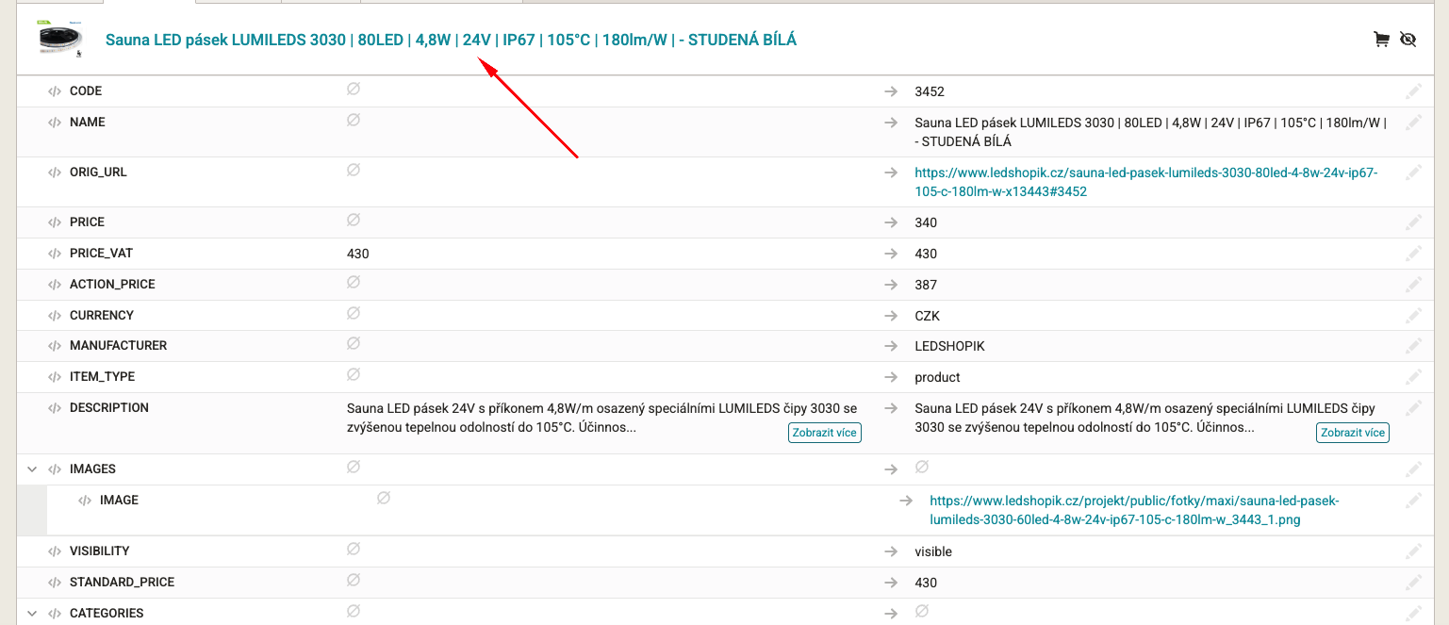The height and width of the screenshot is (625, 1449).
Task: Edit CURRENCY with the pencil icon
Action: tap(1413, 316)
